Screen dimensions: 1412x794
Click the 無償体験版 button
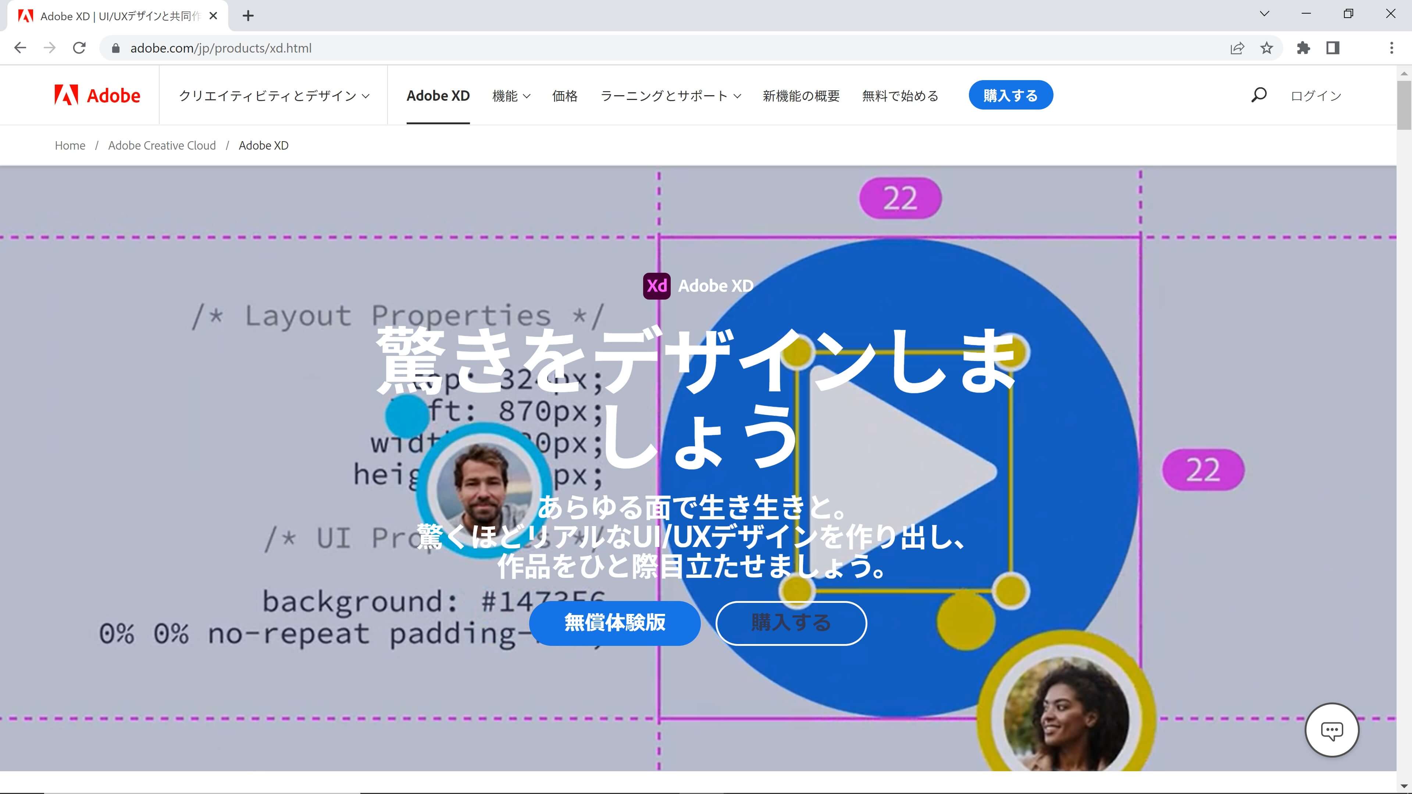coord(614,623)
